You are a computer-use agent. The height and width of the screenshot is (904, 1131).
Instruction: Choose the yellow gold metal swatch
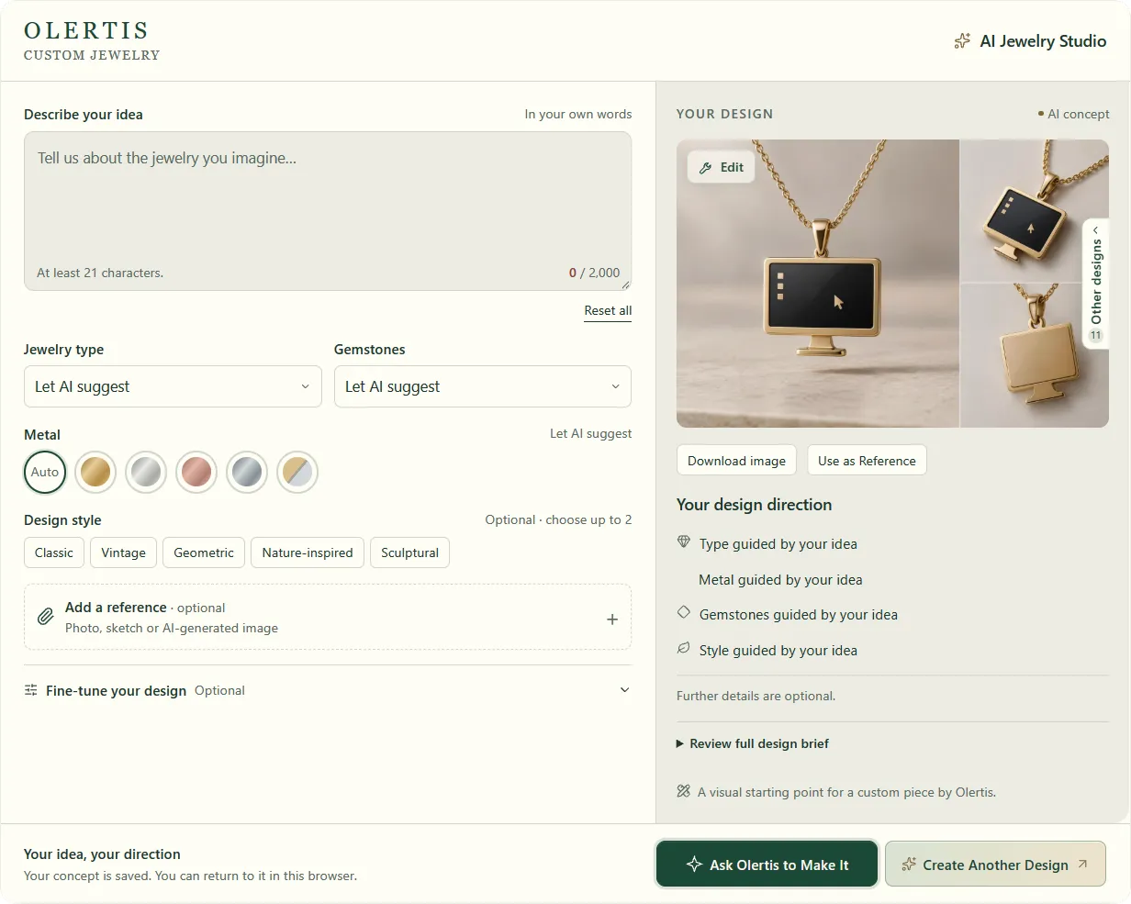point(95,472)
